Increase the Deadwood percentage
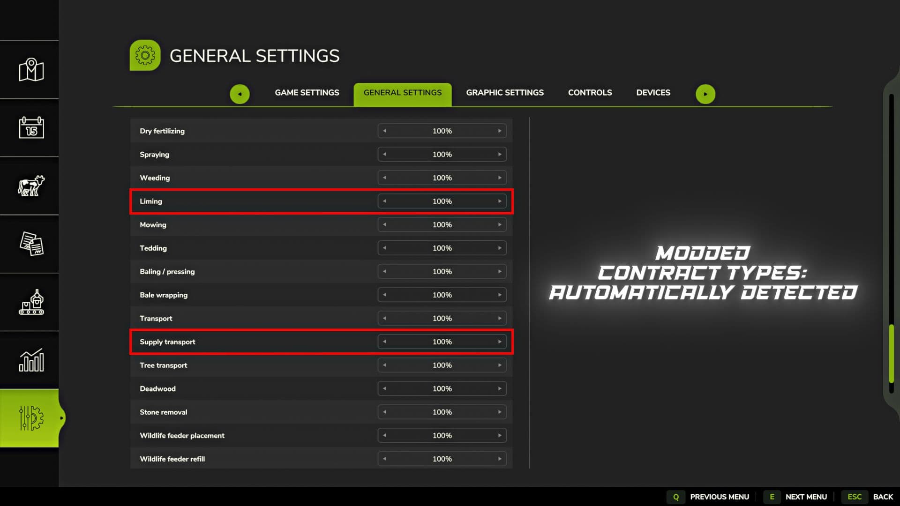 (x=500, y=388)
